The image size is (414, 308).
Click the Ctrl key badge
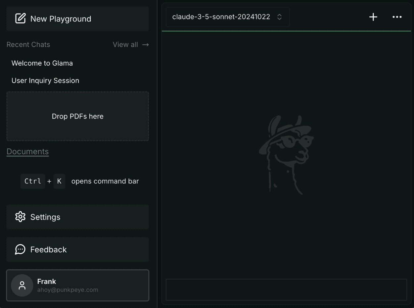(x=33, y=181)
